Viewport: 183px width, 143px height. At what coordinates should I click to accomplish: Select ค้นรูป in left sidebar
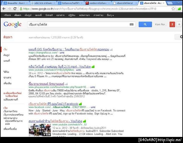(6, 55)
